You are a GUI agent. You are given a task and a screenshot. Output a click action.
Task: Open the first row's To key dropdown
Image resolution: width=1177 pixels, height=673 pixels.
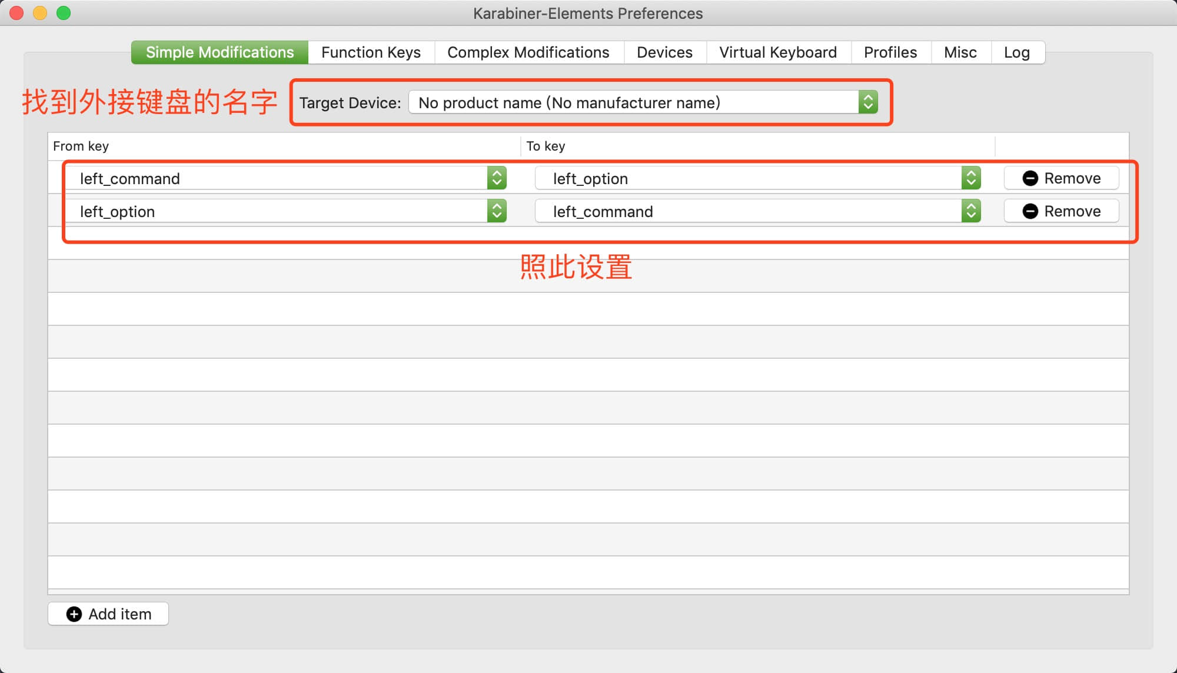pos(757,178)
